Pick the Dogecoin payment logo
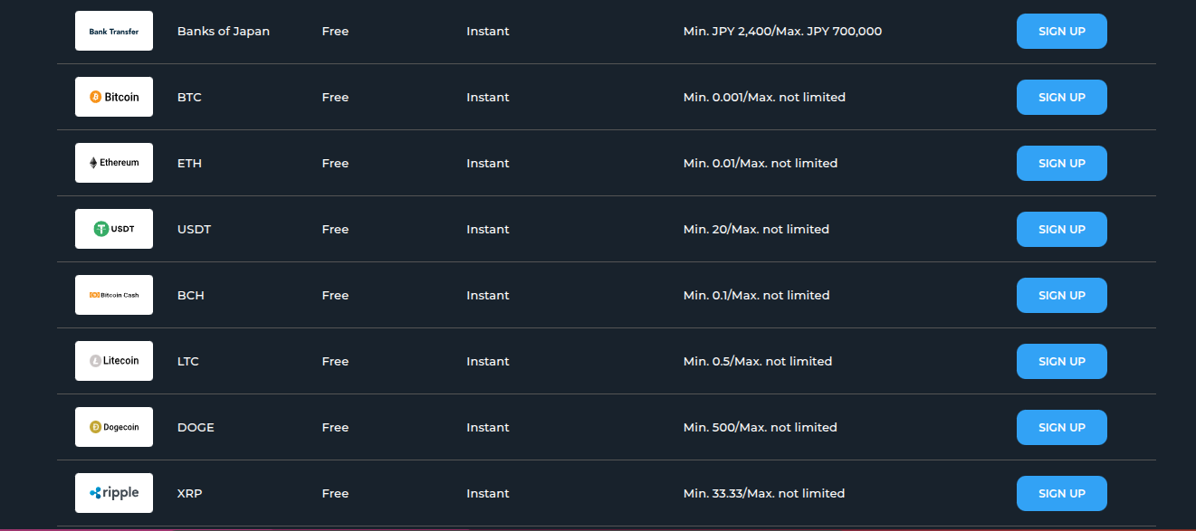Viewport: 1196px width, 531px height. [x=114, y=427]
